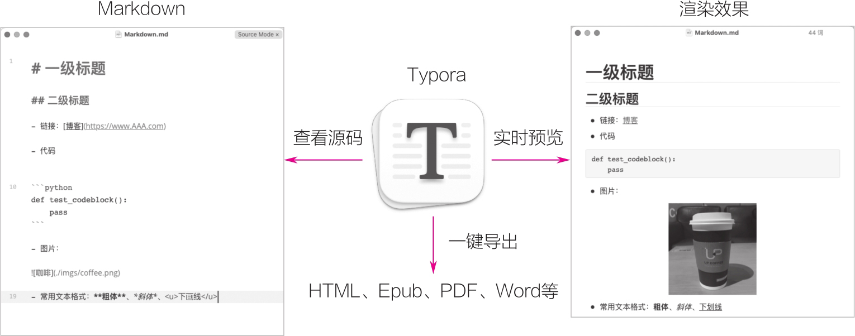
Task: Click the rendered 一级标题 heading
Action: [x=620, y=72]
